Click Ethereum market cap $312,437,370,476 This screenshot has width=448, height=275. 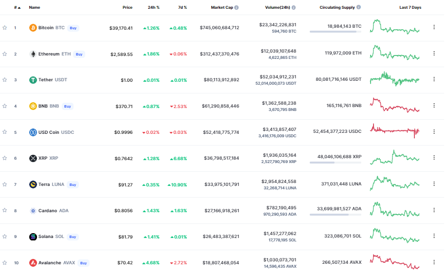click(220, 54)
